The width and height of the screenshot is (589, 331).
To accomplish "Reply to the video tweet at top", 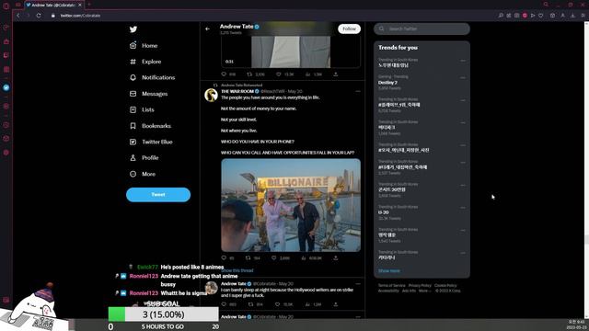I will pos(225,74).
